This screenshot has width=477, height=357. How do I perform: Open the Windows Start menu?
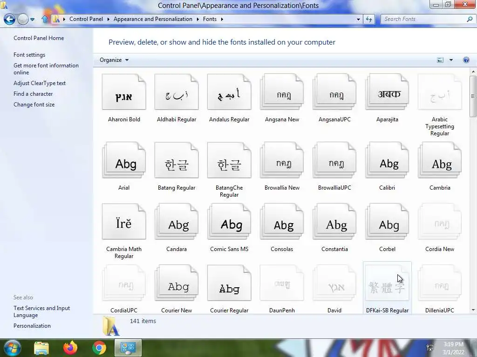(x=13, y=348)
